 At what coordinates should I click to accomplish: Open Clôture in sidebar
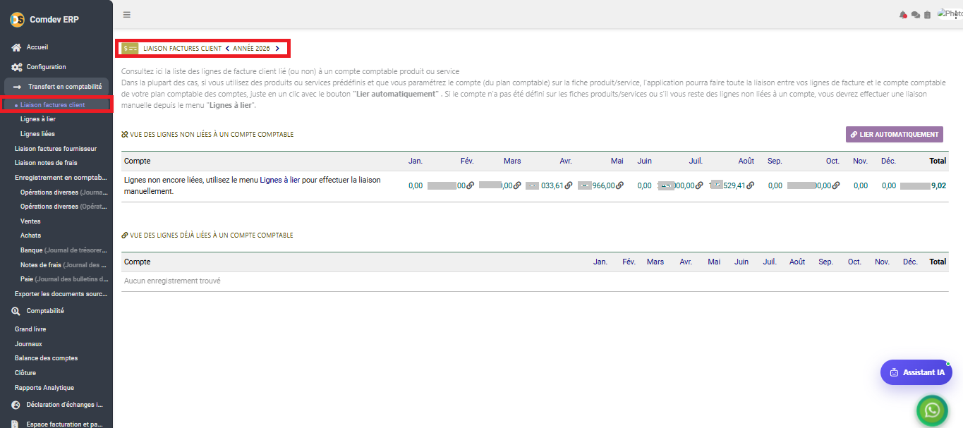coord(25,373)
